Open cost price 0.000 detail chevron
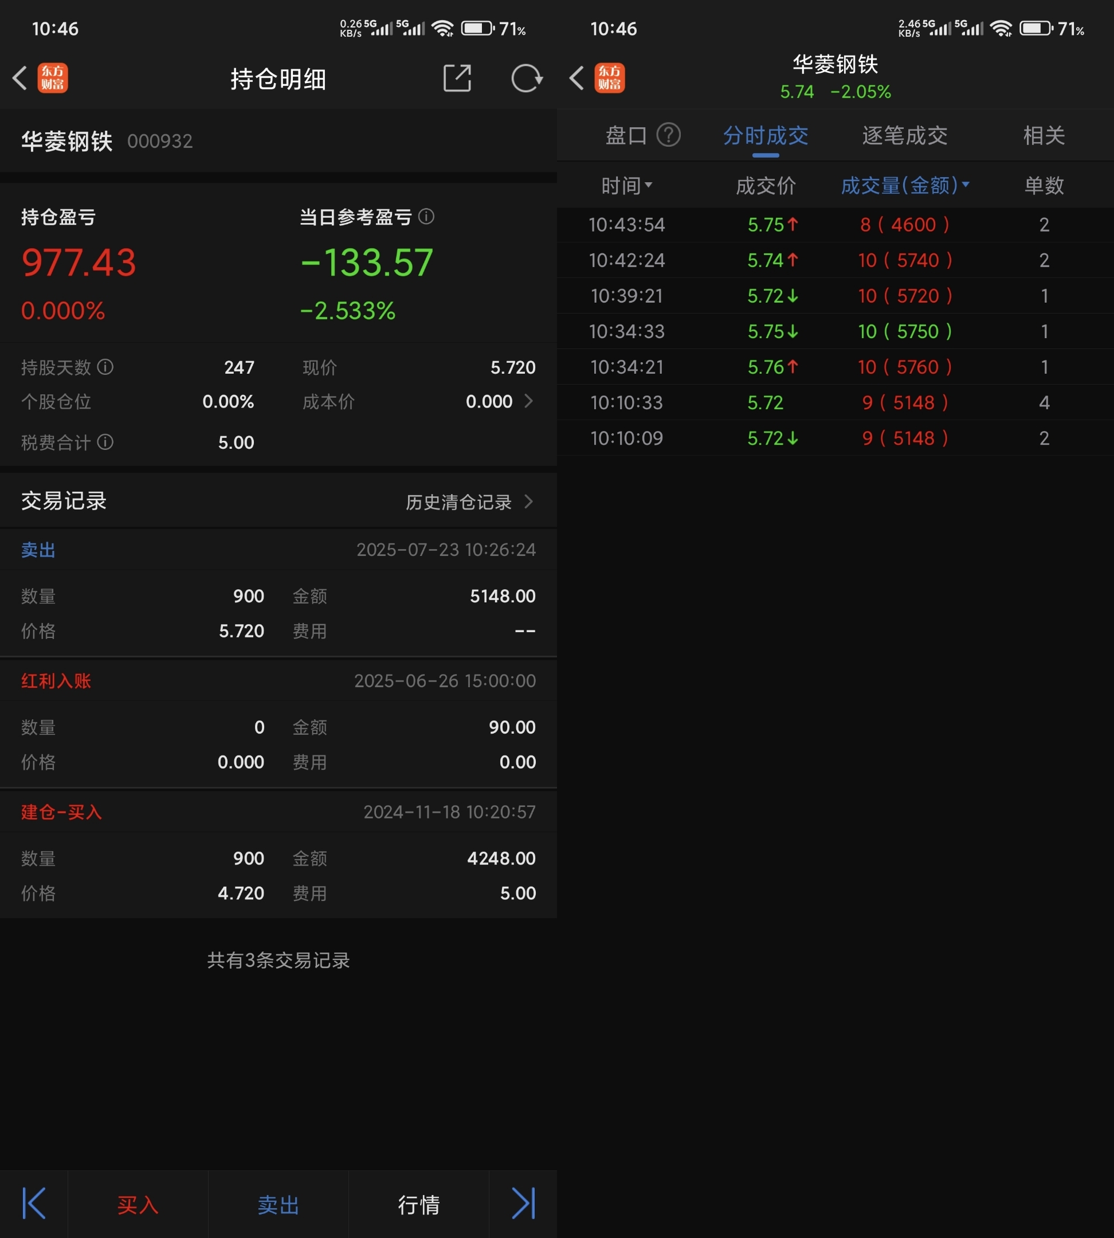Image resolution: width=1114 pixels, height=1238 pixels. click(529, 401)
